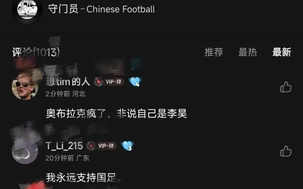Tap the comment 我永远支持国足
Screen dimensions: 303x189
pos(84,178)
